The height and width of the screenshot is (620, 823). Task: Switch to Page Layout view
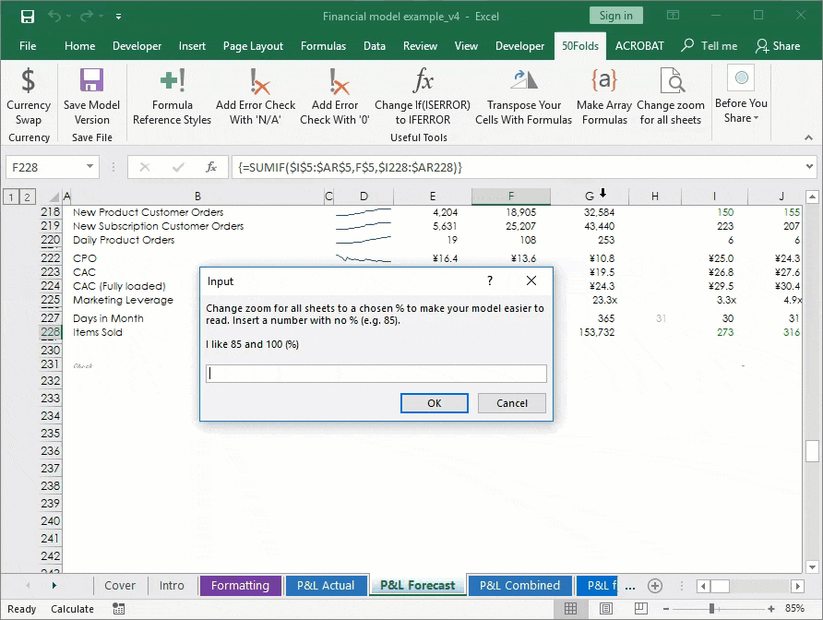tap(605, 608)
